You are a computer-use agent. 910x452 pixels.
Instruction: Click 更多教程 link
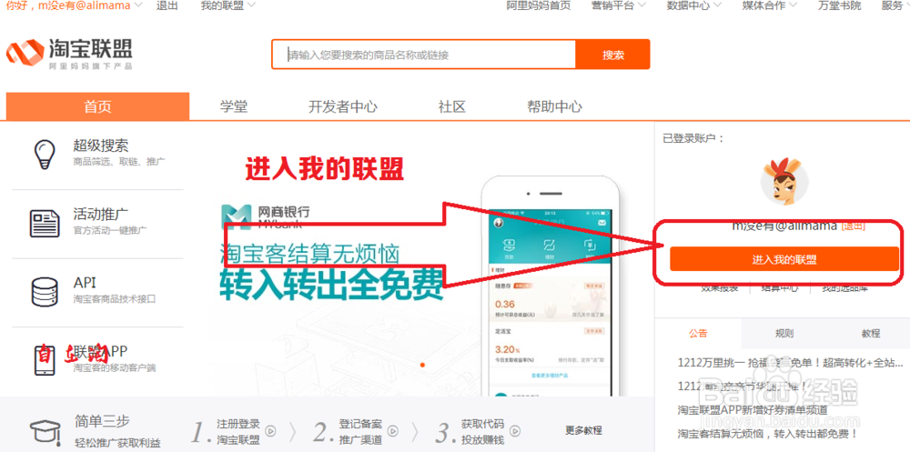[x=584, y=430]
